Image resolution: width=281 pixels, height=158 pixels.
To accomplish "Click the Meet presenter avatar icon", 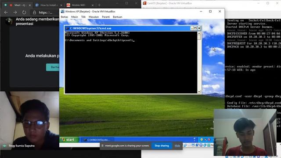I will click(9, 21).
